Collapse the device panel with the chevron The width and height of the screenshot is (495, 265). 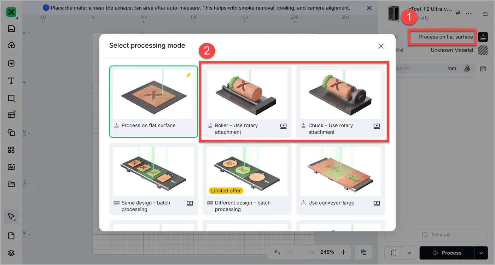(485, 13)
